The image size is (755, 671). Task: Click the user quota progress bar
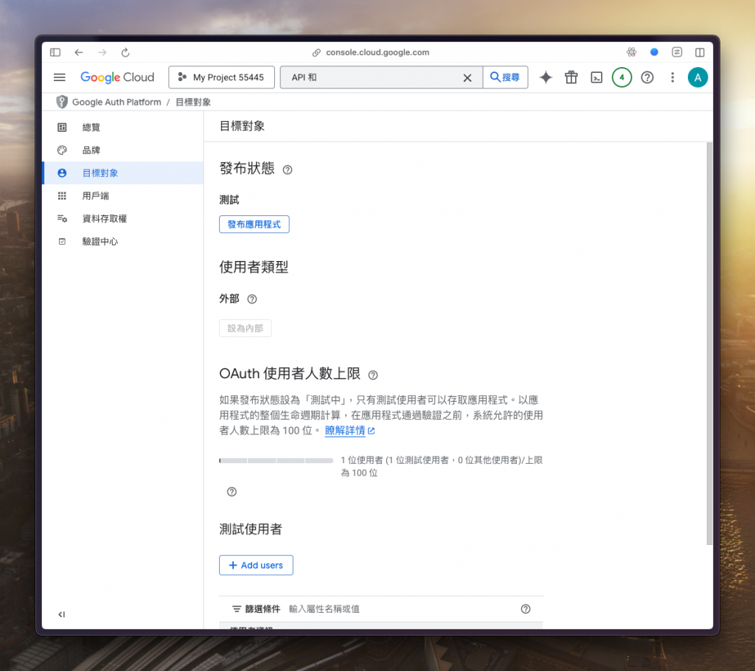pyautogui.click(x=276, y=461)
